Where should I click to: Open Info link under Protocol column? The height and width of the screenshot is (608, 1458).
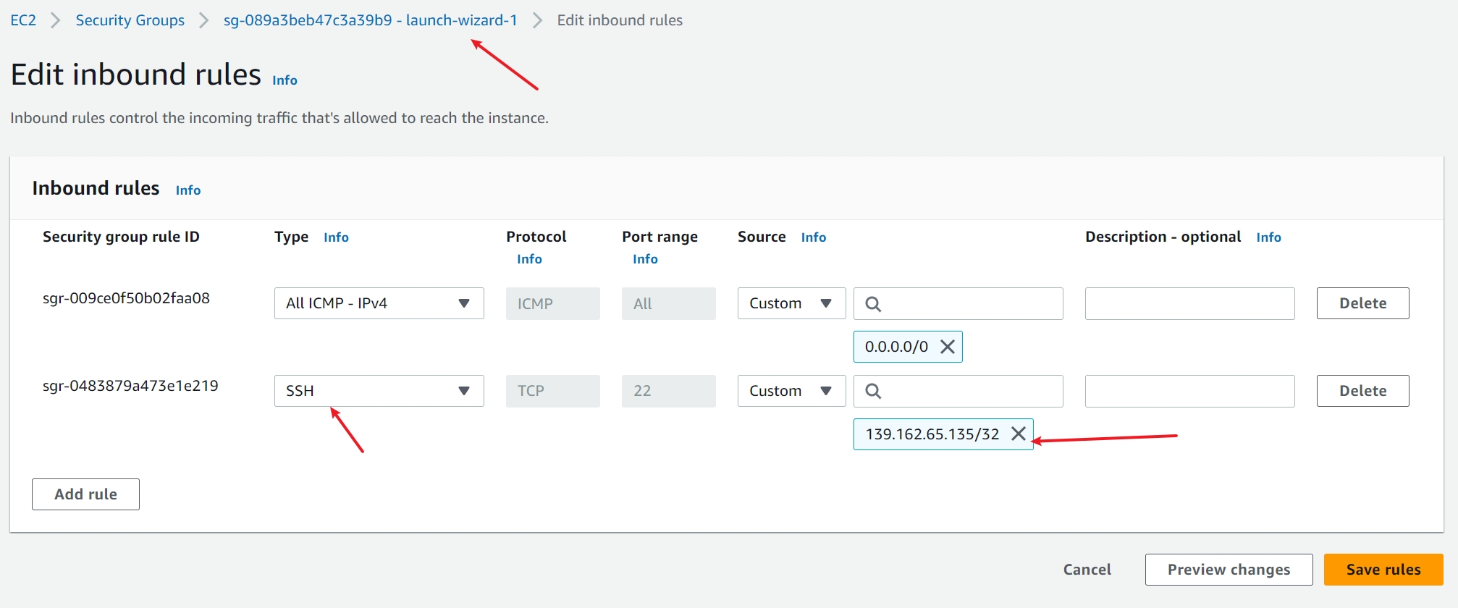[529, 259]
